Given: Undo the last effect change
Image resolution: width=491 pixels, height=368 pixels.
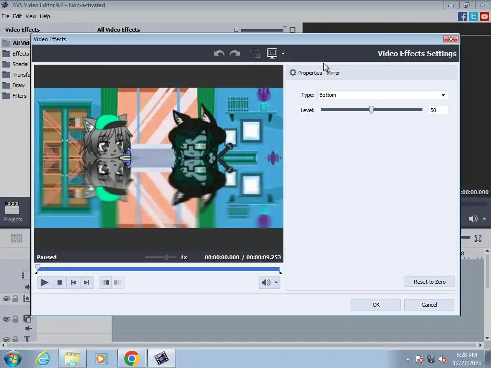Looking at the screenshot, I should pyautogui.click(x=219, y=54).
